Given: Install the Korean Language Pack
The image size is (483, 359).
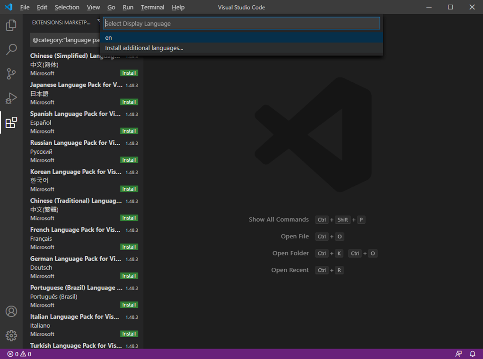Looking at the screenshot, I should pyautogui.click(x=129, y=189).
